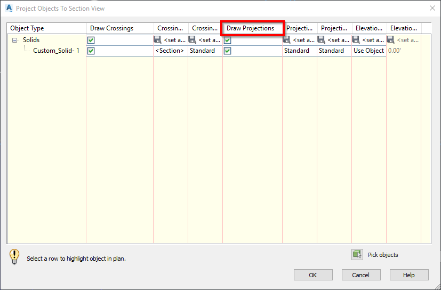Screen dimensions: 441x290
Task: Close the Project Objects To Section View dialog
Action: tap(432, 8)
